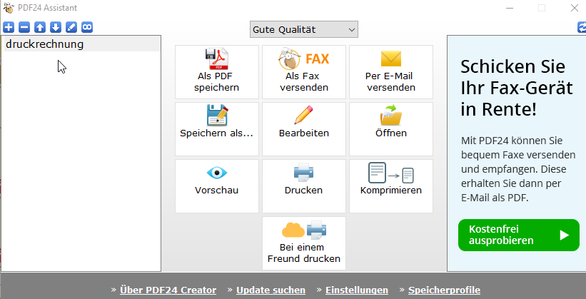This screenshot has width=586, height=299.
Task: Open Speichern als... tile
Action: (x=217, y=129)
